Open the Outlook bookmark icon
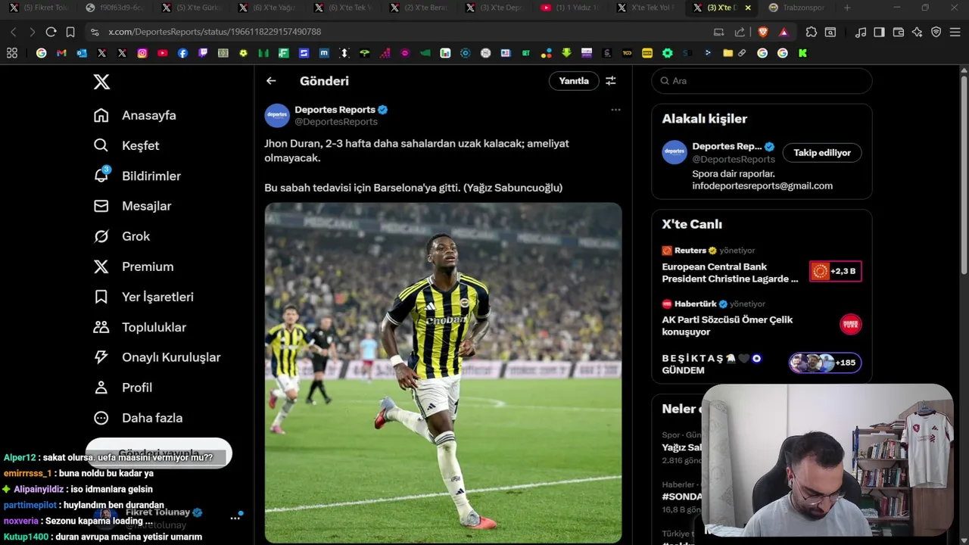Viewport: 969px width, 545px height. pyautogui.click(x=82, y=53)
